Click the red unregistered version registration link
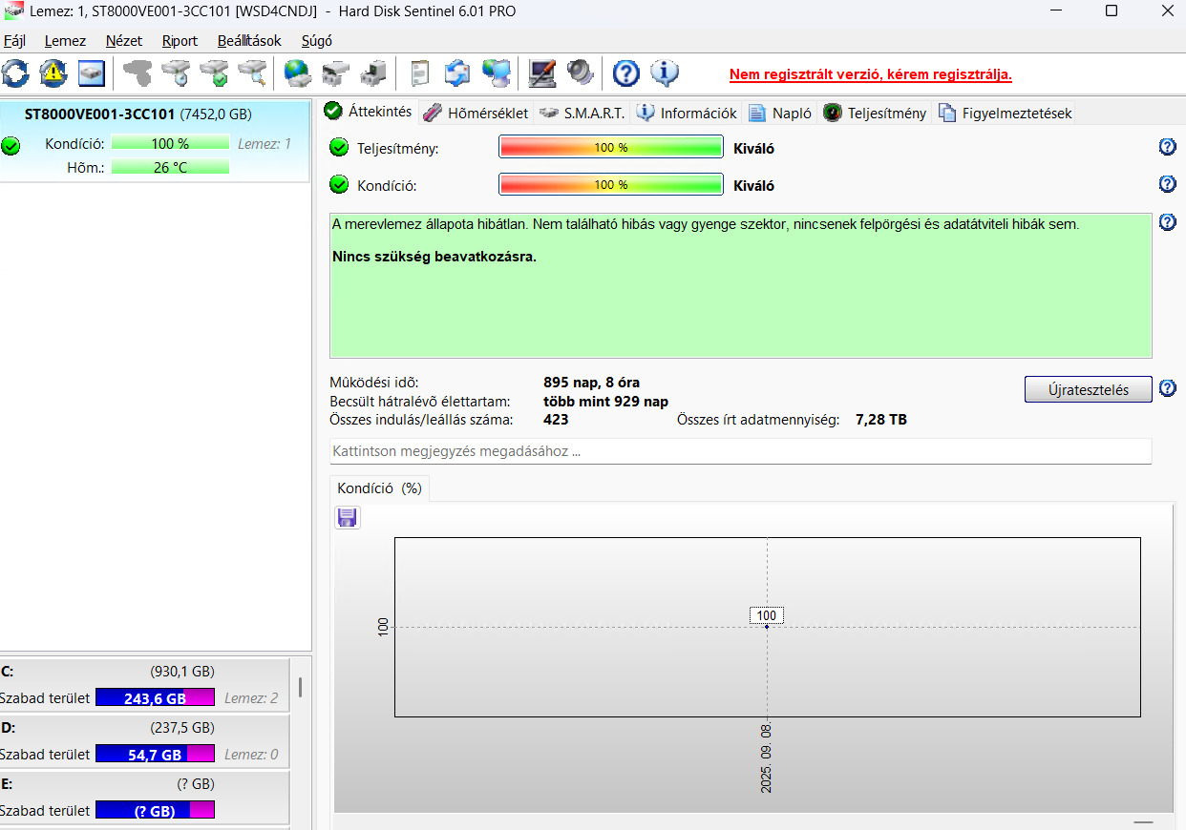The width and height of the screenshot is (1186, 830). point(871,74)
